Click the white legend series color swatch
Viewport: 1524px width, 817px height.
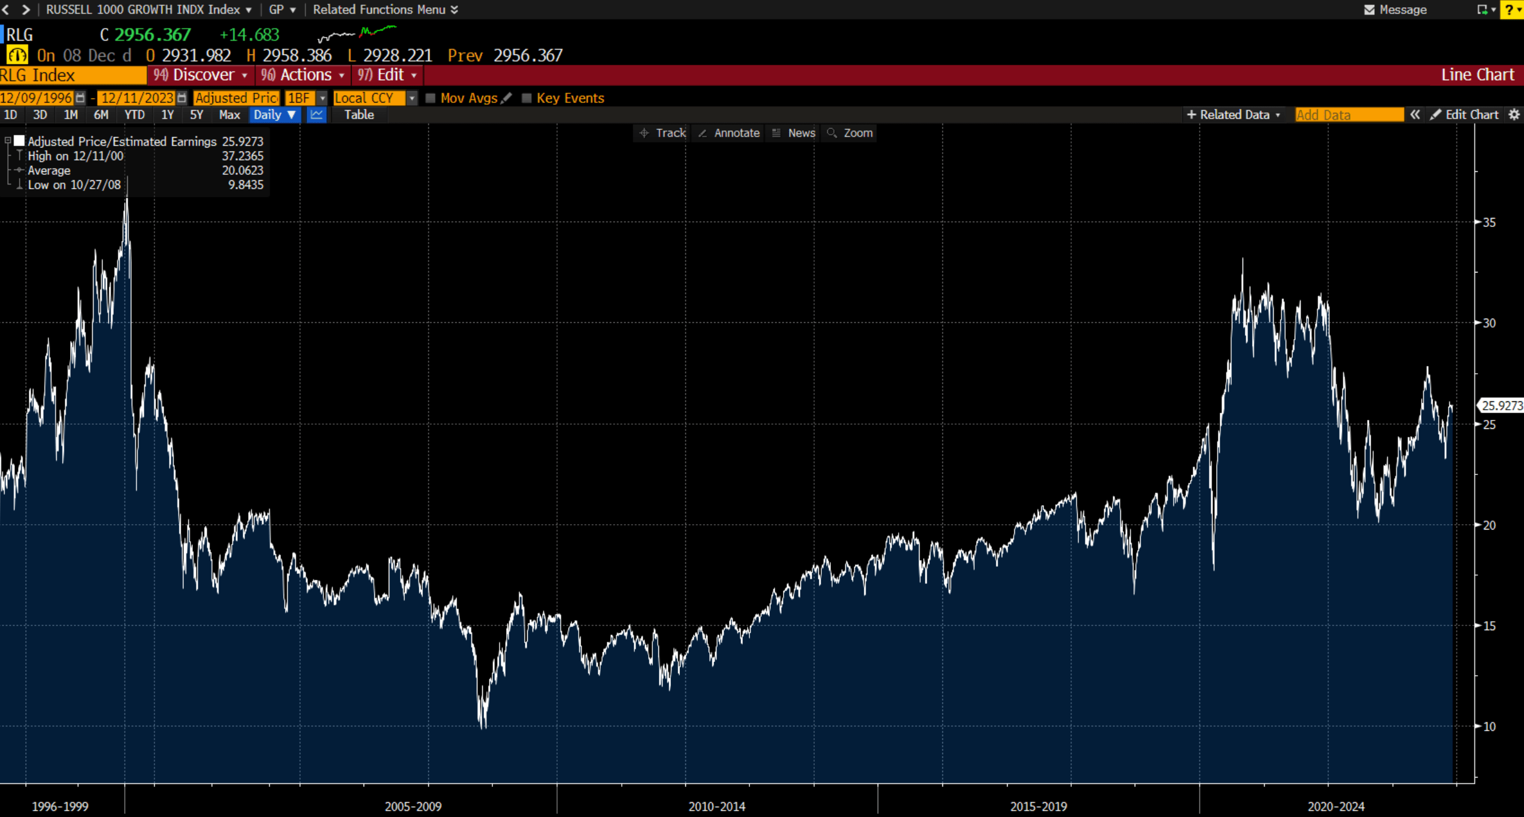pyautogui.click(x=19, y=141)
